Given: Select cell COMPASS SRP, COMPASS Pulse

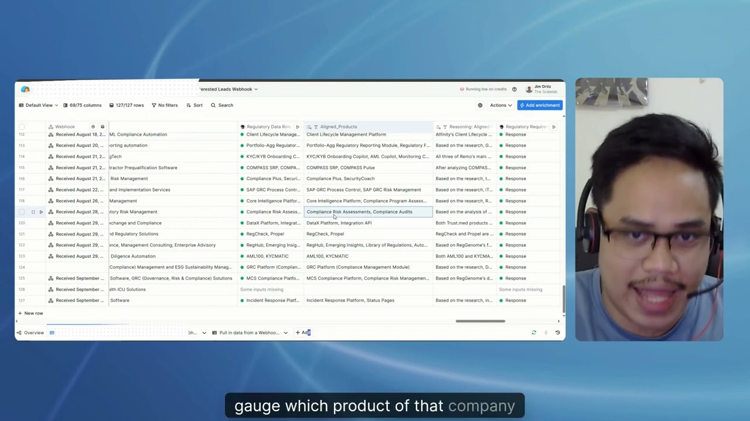Looking at the screenshot, I should (368, 168).
